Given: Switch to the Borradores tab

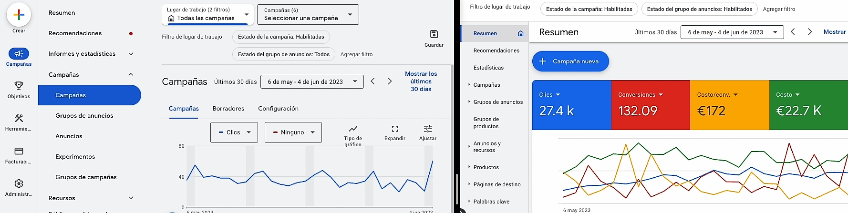Looking at the screenshot, I should point(228,109).
